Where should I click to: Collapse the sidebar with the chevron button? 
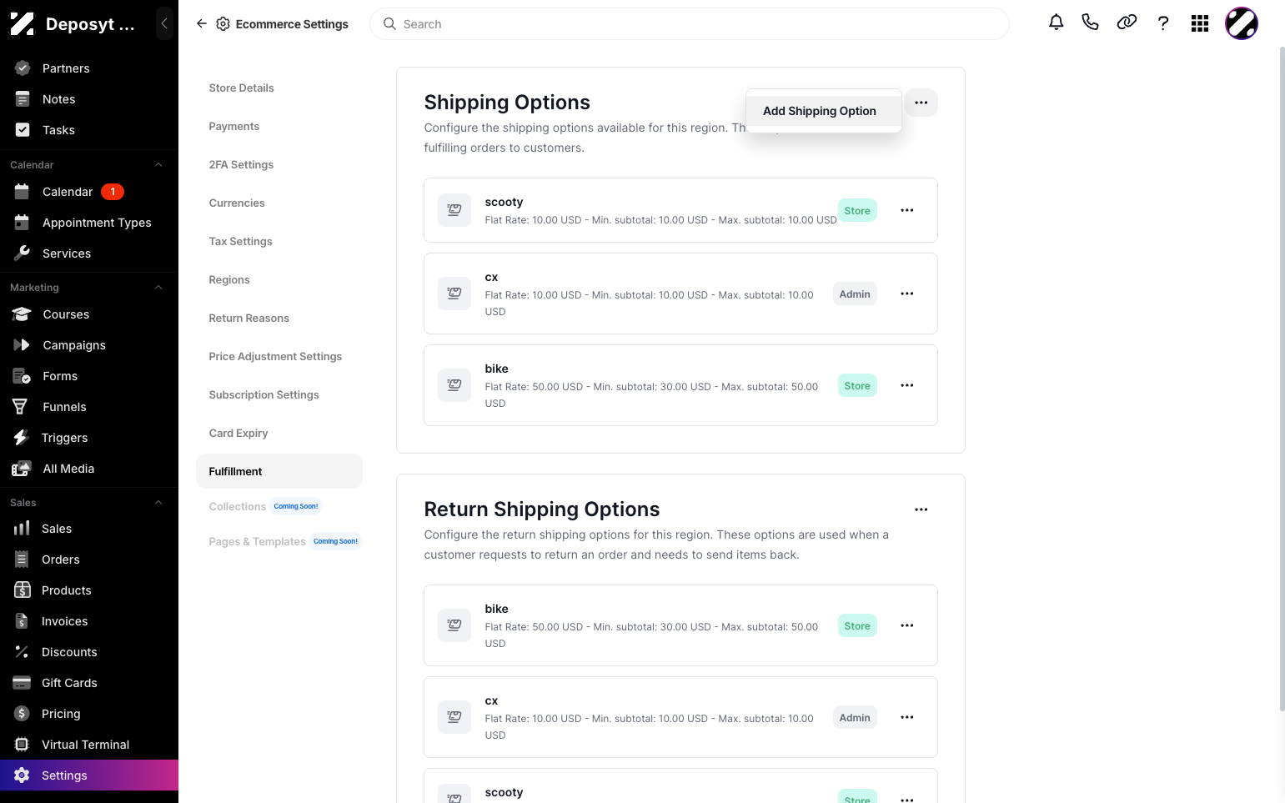pyautogui.click(x=164, y=23)
